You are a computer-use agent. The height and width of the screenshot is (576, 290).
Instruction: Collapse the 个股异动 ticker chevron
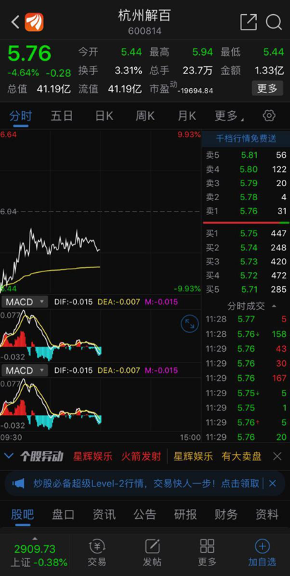[x=9, y=457]
